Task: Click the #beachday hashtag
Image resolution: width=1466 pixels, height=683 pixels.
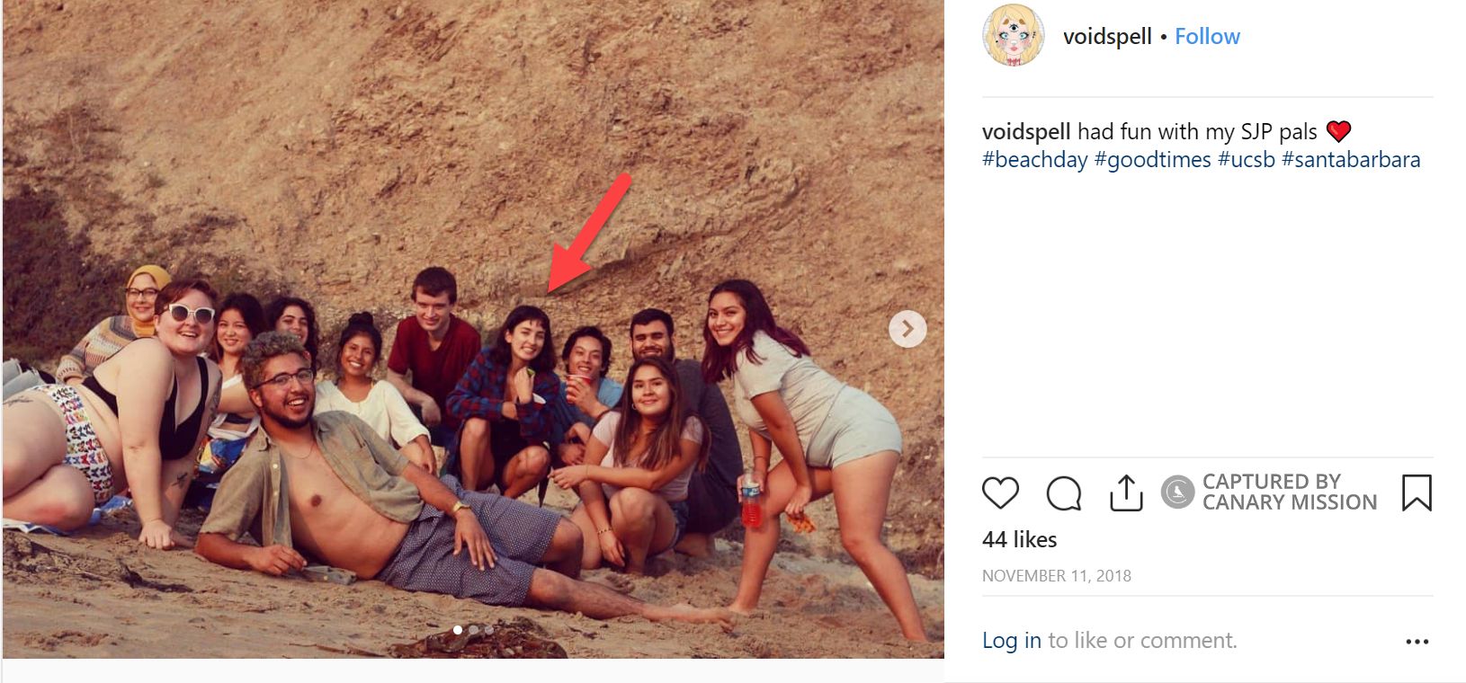Action: 1032,158
